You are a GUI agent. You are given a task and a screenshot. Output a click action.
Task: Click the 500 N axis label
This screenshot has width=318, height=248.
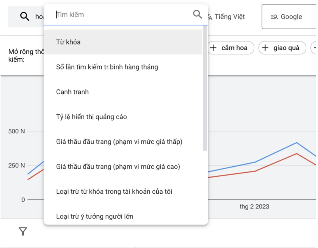pos(16,131)
